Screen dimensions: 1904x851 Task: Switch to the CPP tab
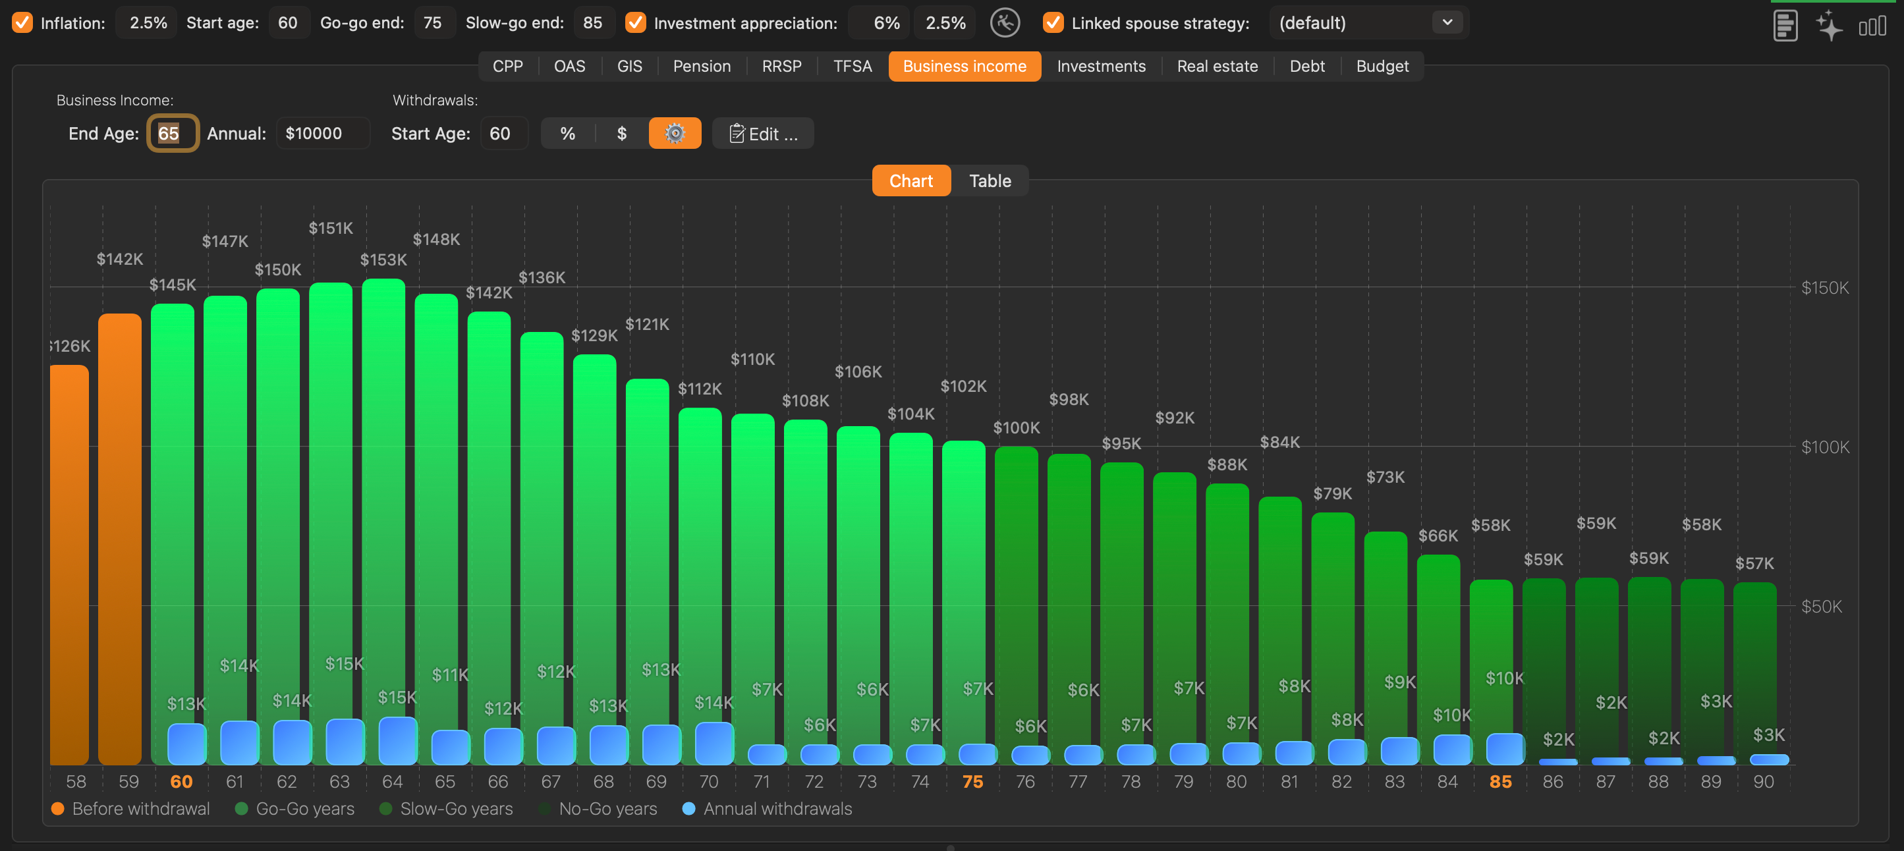pos(508,67)
